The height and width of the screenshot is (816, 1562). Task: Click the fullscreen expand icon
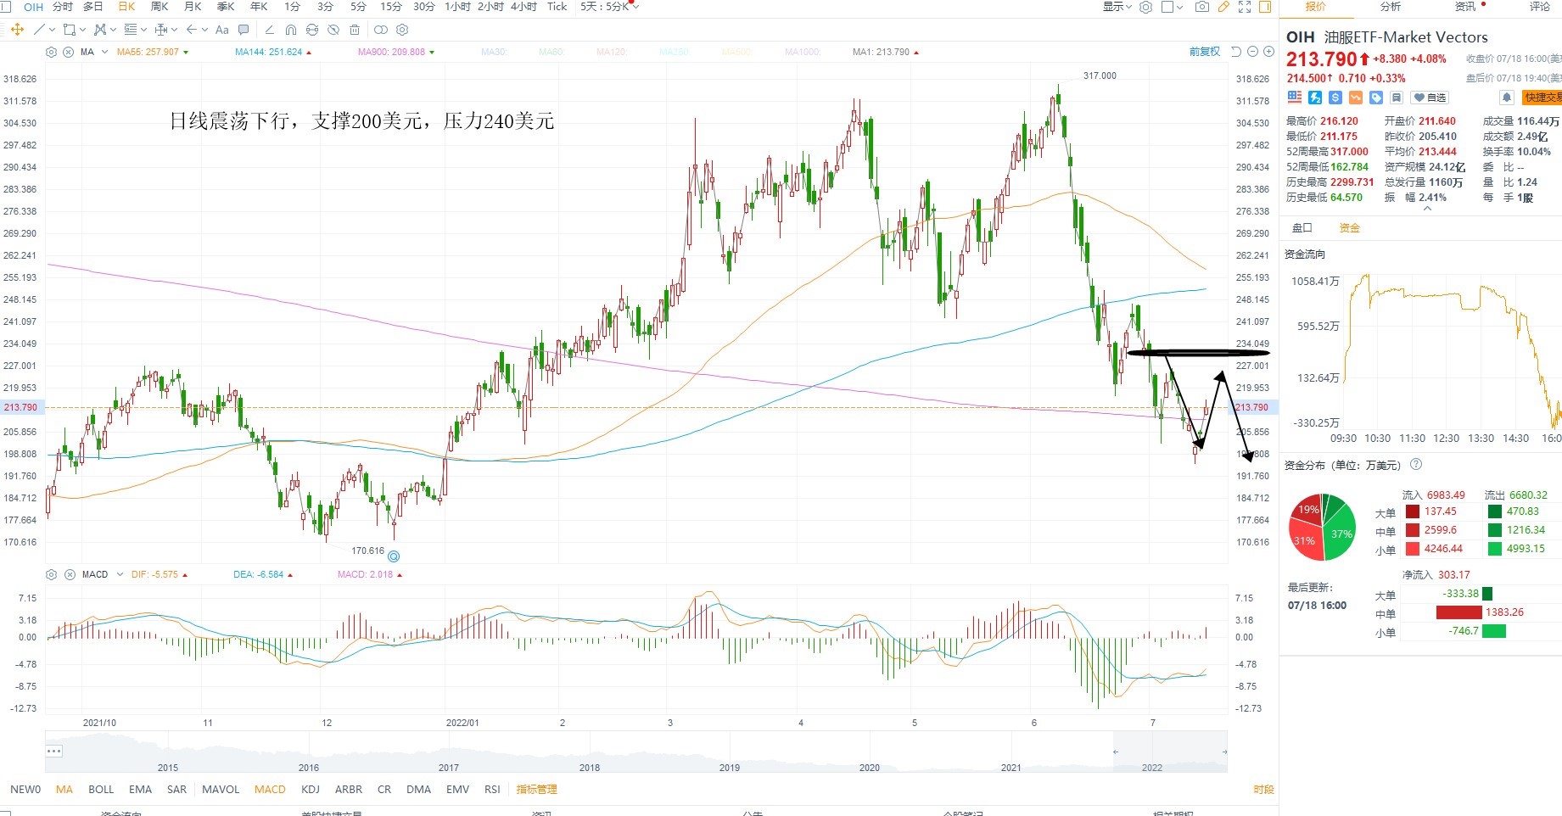1245,7
